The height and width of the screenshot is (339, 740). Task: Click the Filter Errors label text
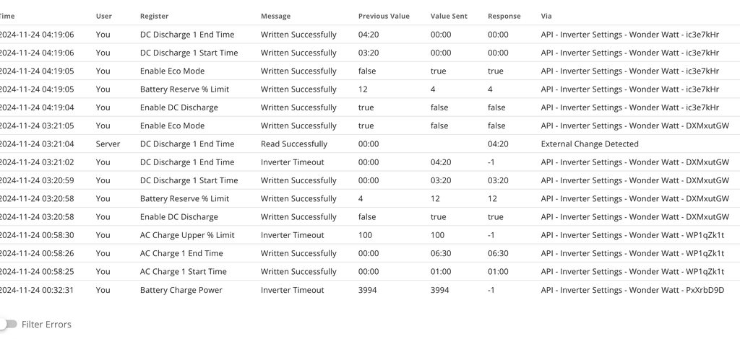(x=46, y=325)
